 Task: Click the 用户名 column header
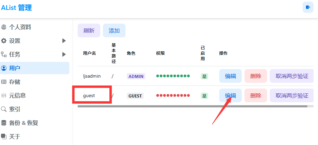tap(90, 53)
